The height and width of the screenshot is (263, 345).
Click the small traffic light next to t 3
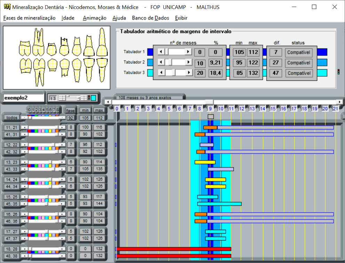[89, 98]
